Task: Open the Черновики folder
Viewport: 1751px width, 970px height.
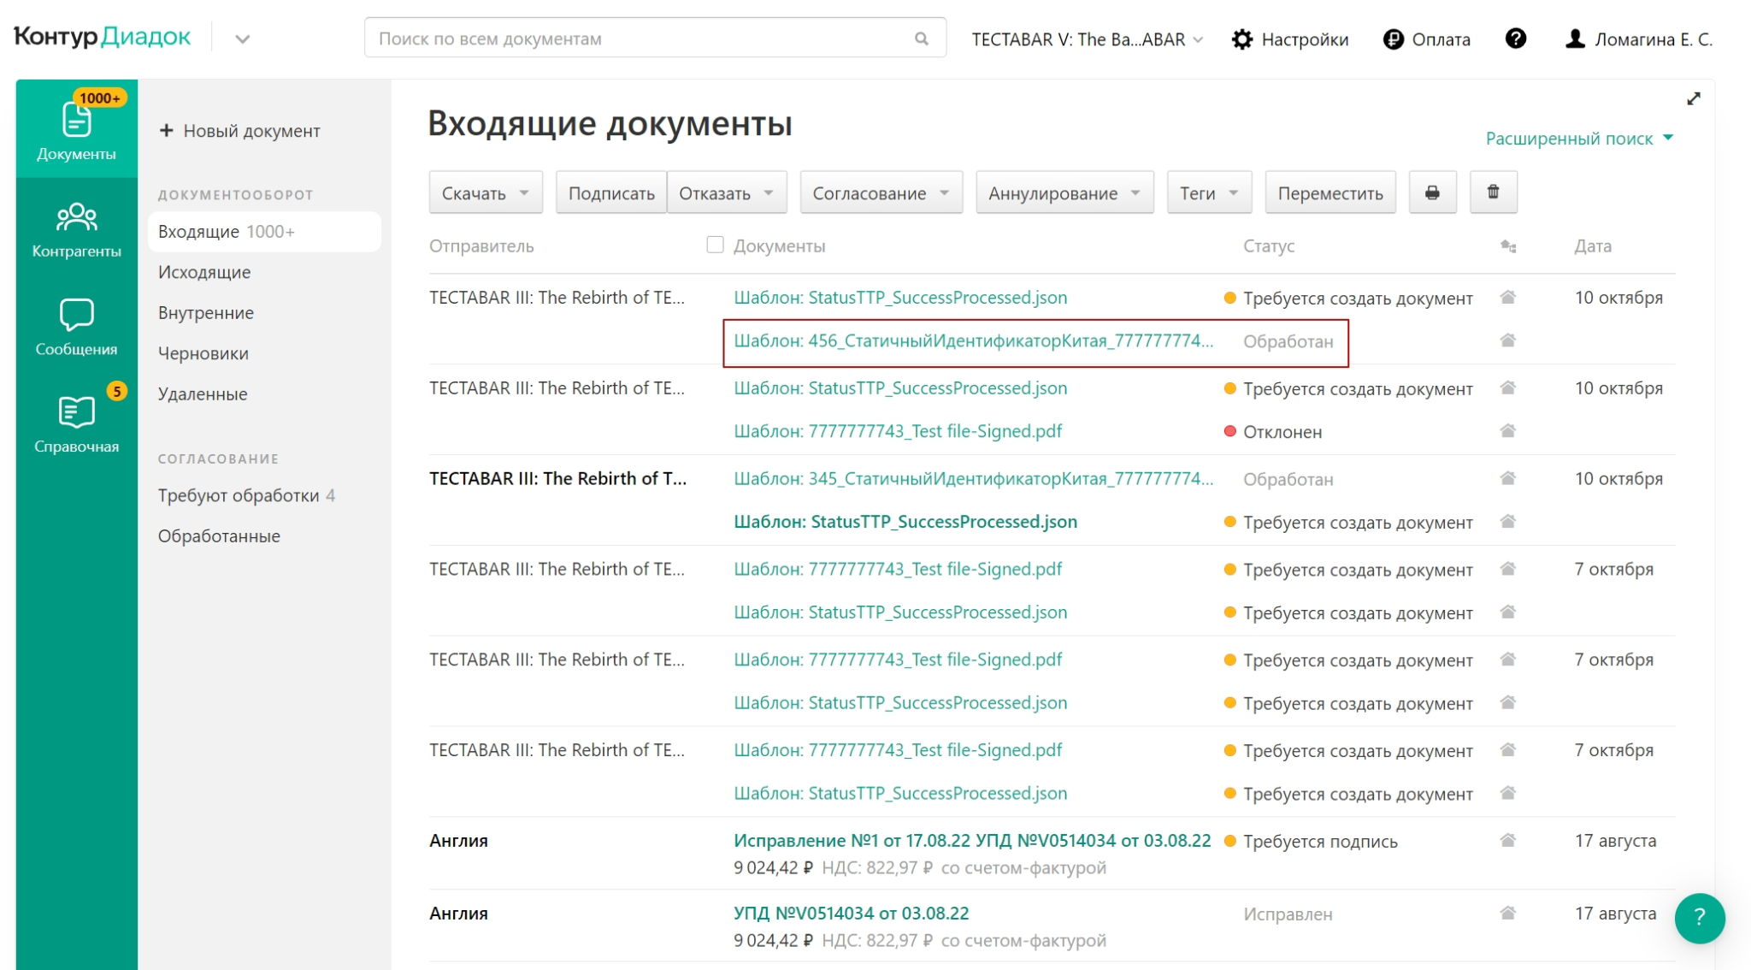Action: pos(203,353)
